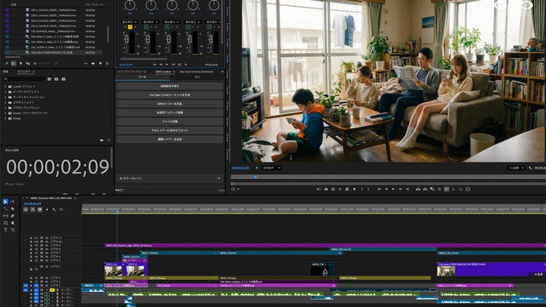546x307 pixels.
Task: Click the 初期設定を実行 button
Action: [x=170, y=86]
